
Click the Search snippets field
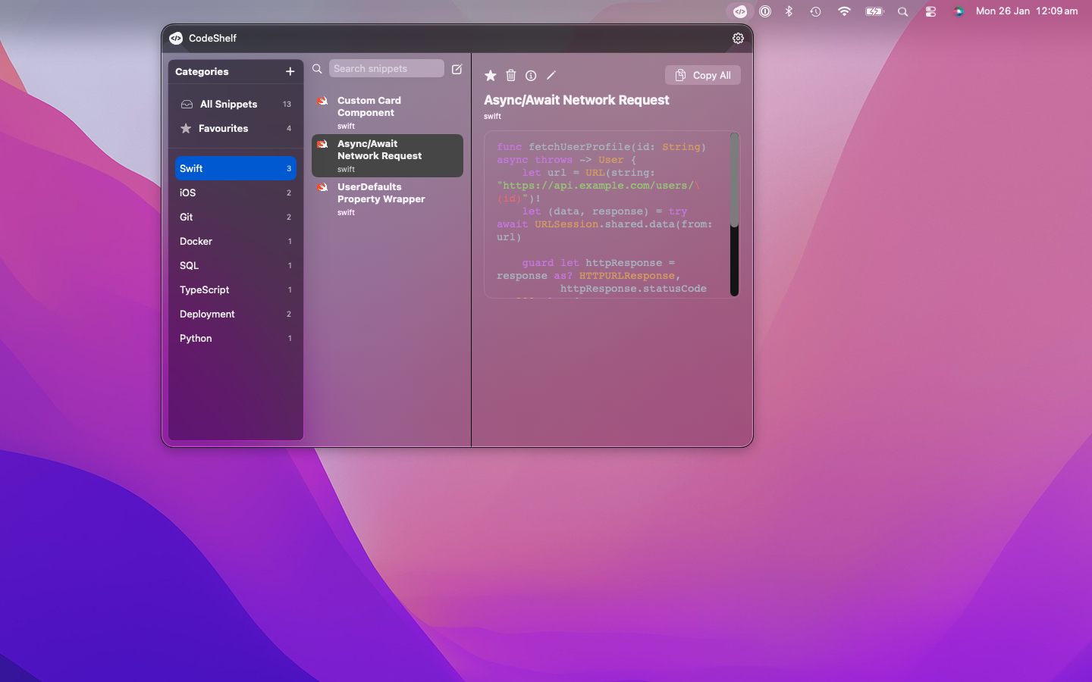[386, 68]
